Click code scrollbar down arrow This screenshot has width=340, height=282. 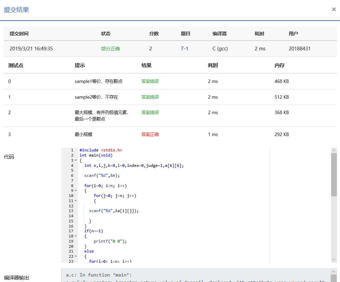(x=334, y=260)
